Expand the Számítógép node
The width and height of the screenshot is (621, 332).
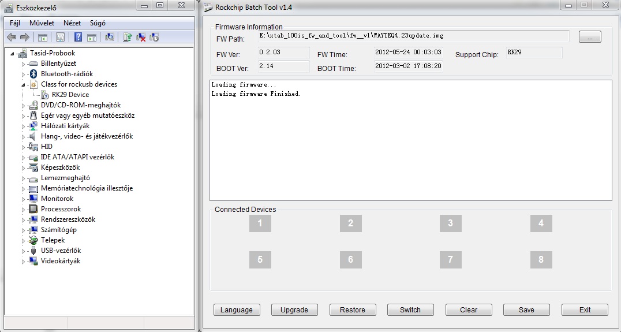(x=23, y=230)
